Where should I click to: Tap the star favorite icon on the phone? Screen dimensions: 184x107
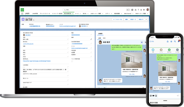pos(171,41)
